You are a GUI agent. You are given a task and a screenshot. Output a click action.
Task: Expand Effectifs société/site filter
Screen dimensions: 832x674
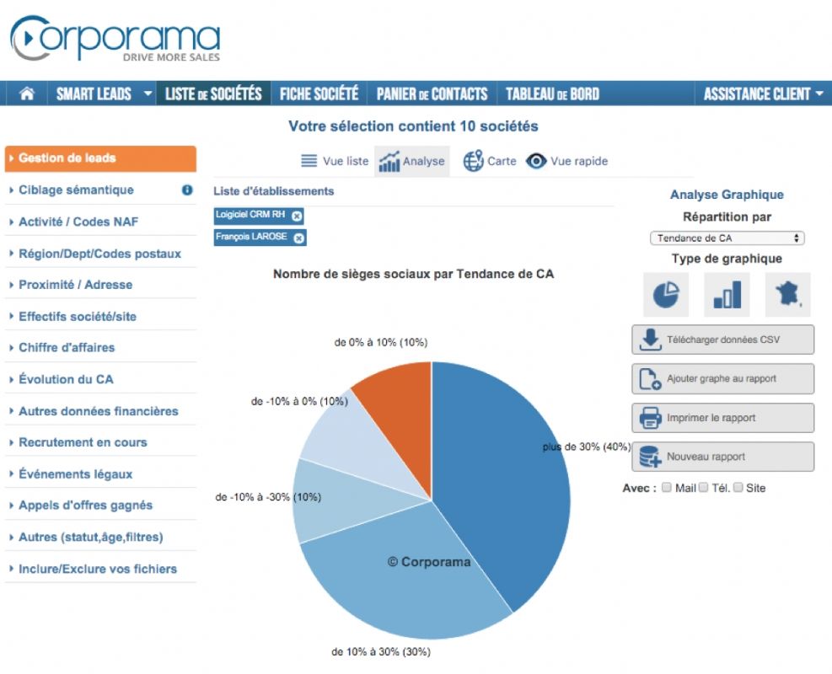click(78, 317)
